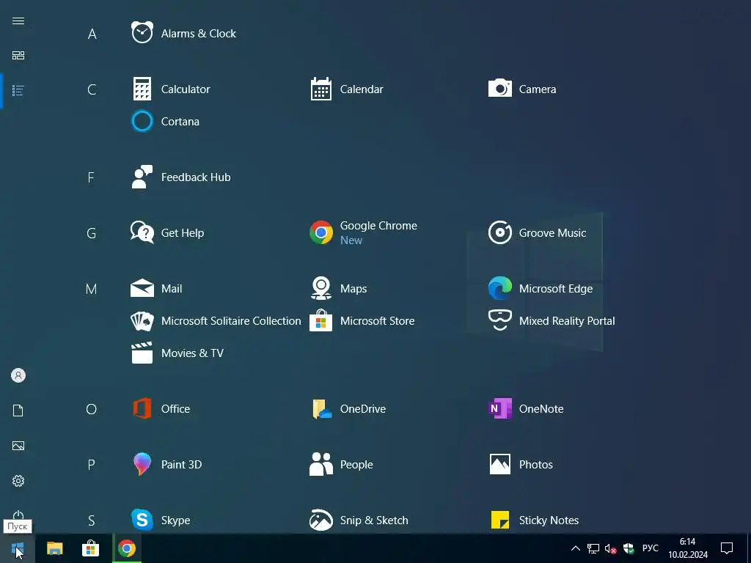This screenshot has width=751, height=563.
Task: Switch to Chrome on the taskbar
Action: point(127,548)
